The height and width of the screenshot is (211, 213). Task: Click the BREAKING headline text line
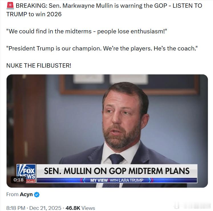coord(108,6)
